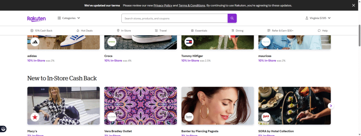Click the Essentials basket icon
The width and height of the screenshot is (361, 136).
click(192, 31)
